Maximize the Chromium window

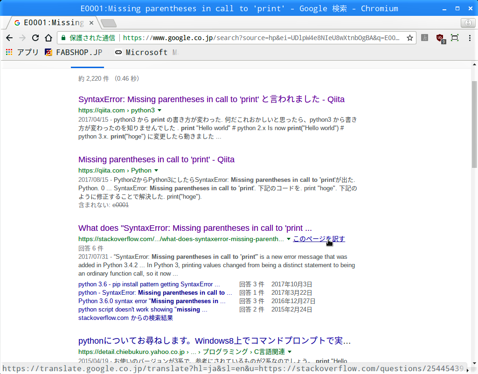tap(457, 8)
